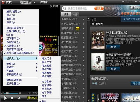Click the rewind double-arrow icon
The width and height of the screenshot is (140, 102).
pos(2,93)
